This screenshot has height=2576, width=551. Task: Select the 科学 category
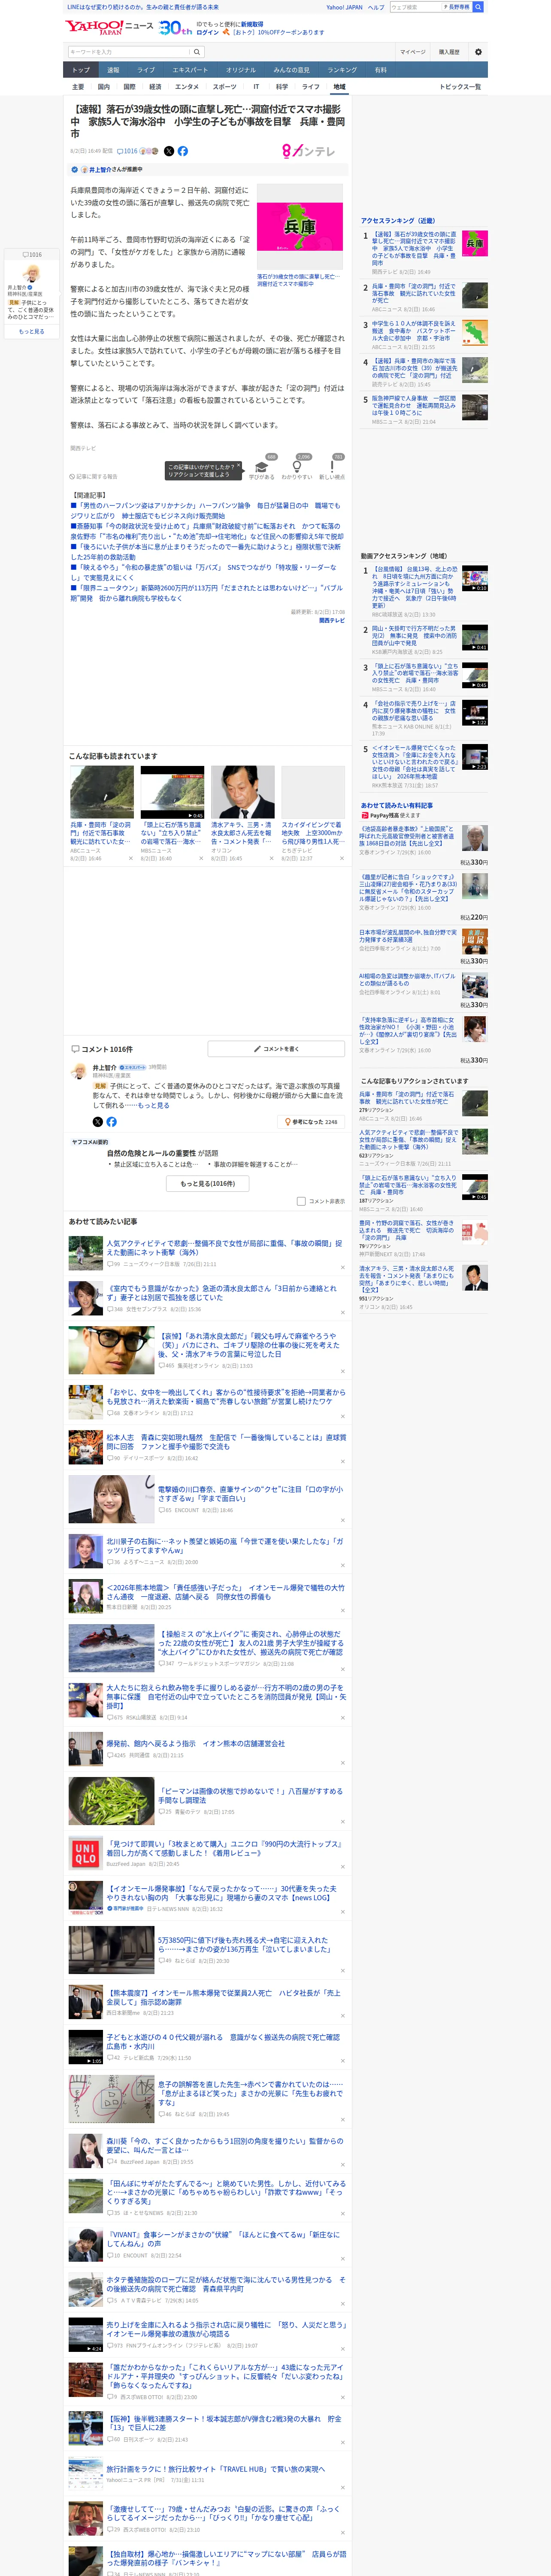click(282, 87)
